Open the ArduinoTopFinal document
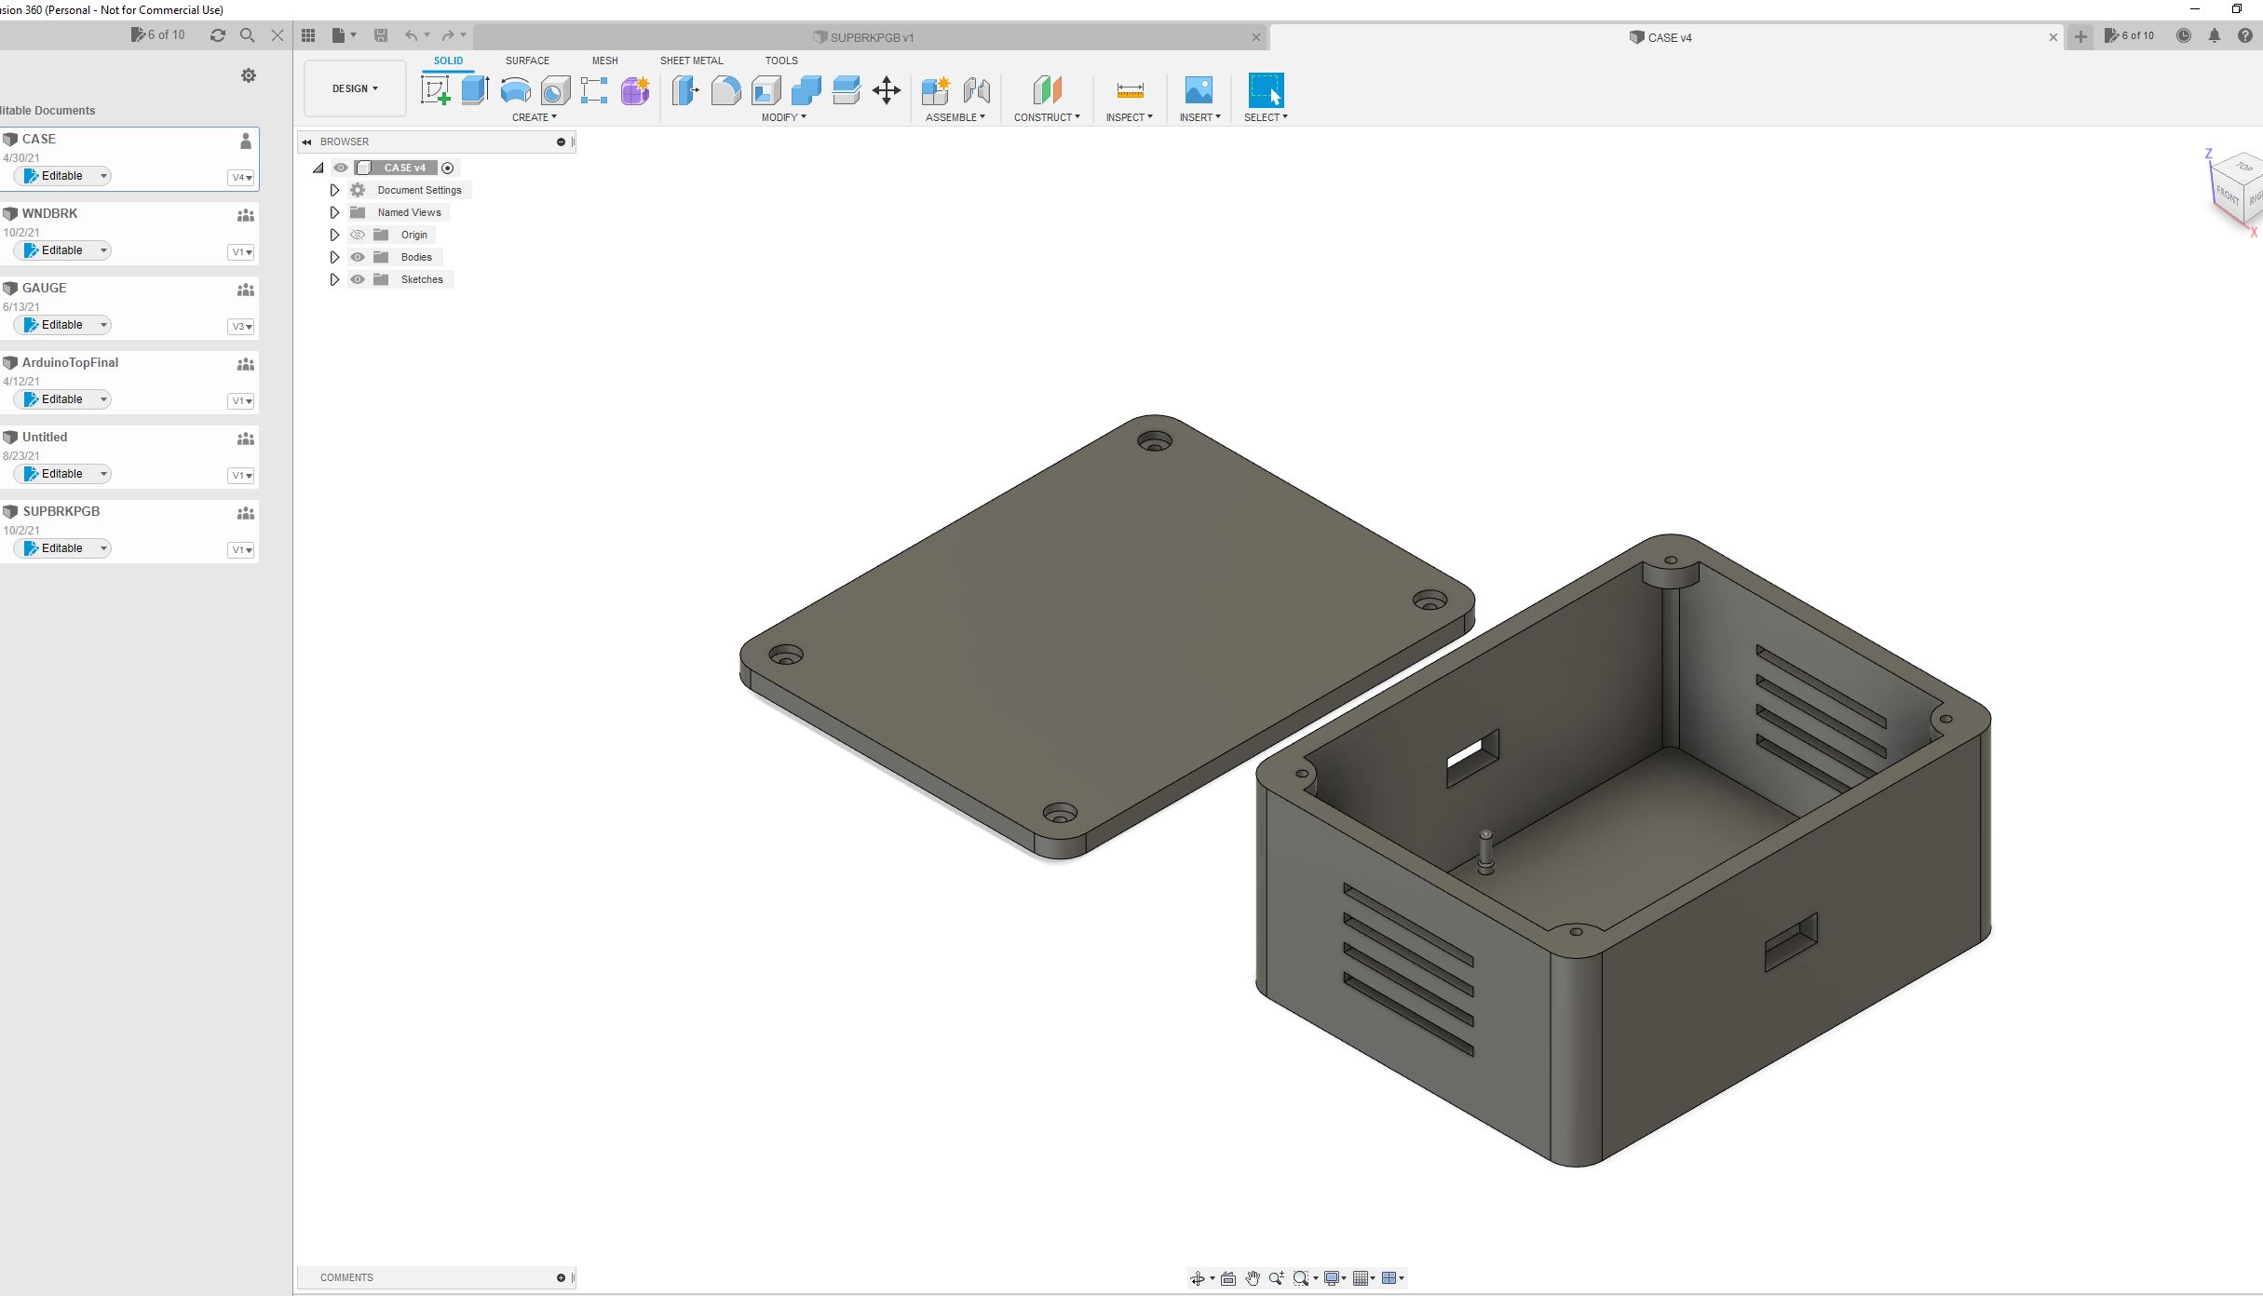 pyautogui.click(x=70, y=362)
